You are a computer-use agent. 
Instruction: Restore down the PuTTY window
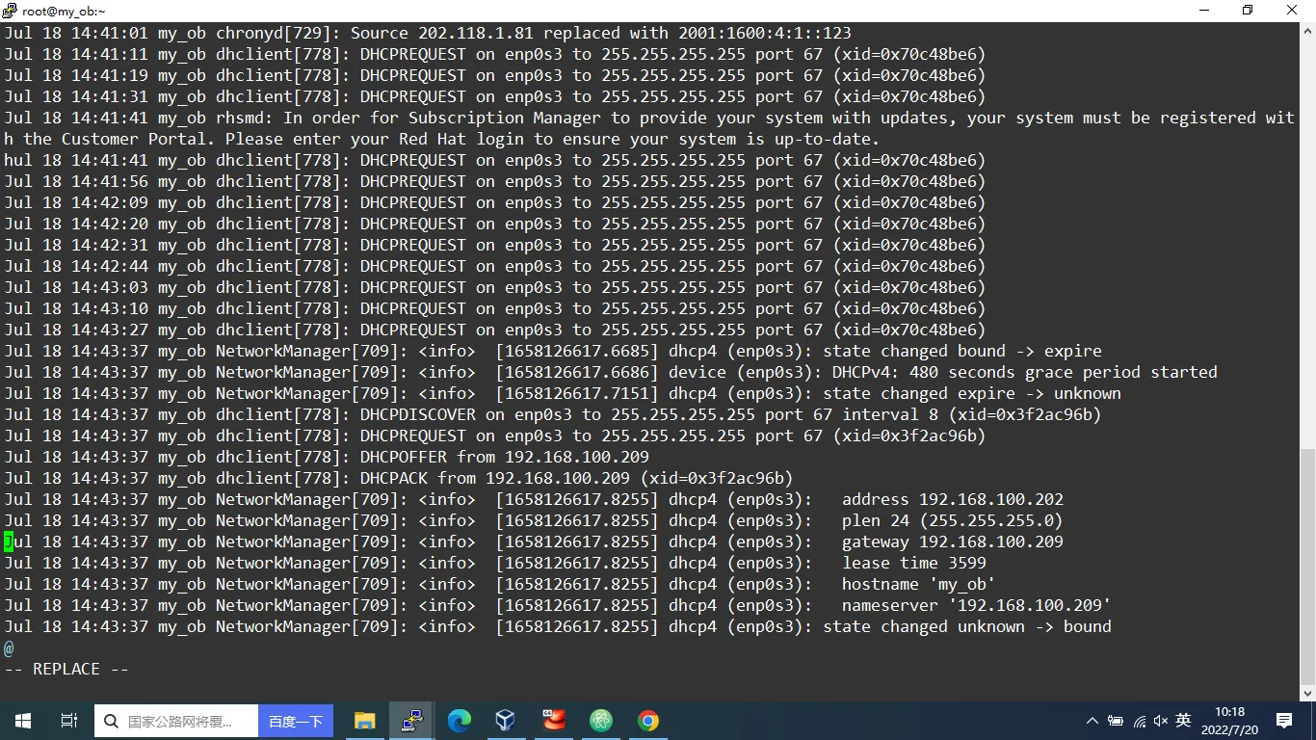click(1248, 11)
